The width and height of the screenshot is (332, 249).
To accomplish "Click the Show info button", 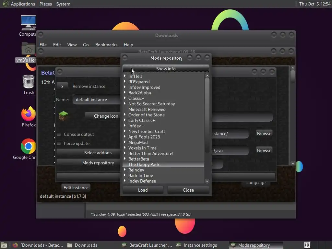I will click(166, 69).
